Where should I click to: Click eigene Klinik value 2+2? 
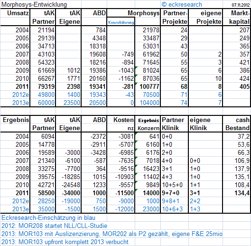coord(195,201)
